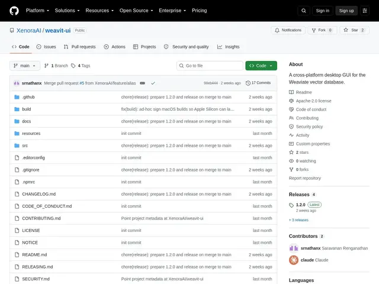Open the Pricing link

click(x=200, y=11)
